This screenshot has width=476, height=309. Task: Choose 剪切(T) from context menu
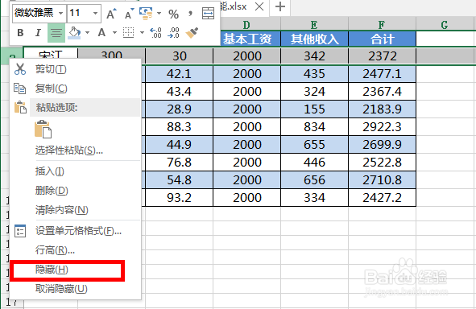(75, 69)
